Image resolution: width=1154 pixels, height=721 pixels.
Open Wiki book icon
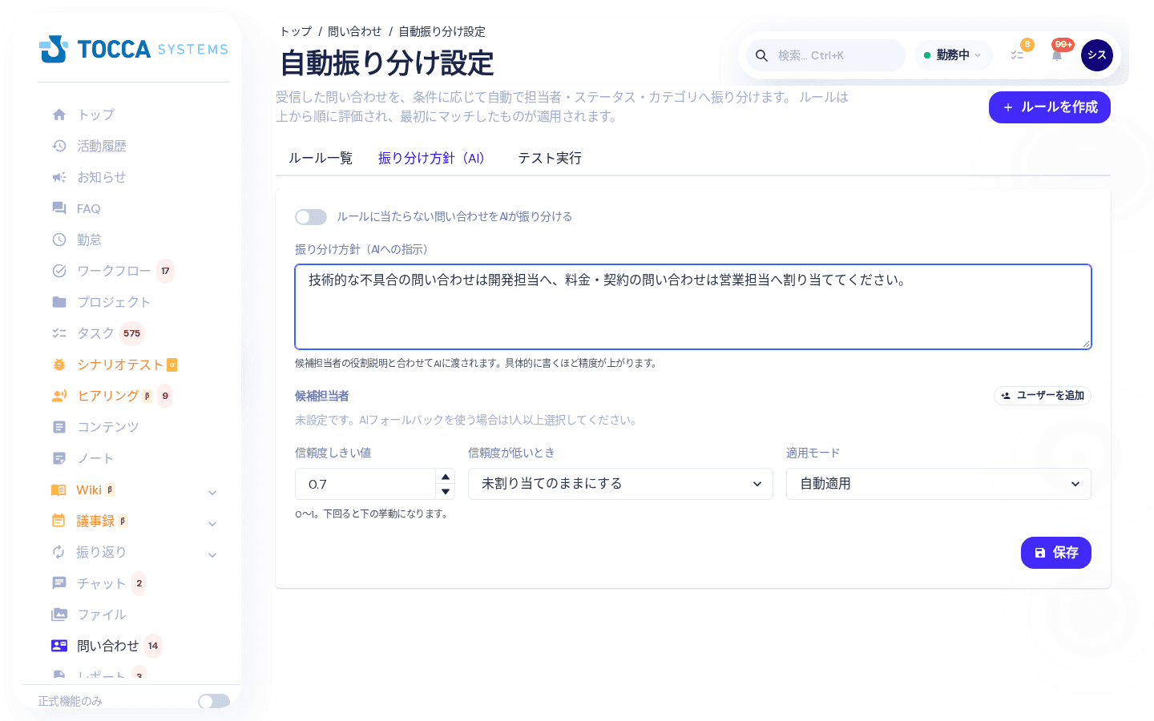click(x=59, y=489)
